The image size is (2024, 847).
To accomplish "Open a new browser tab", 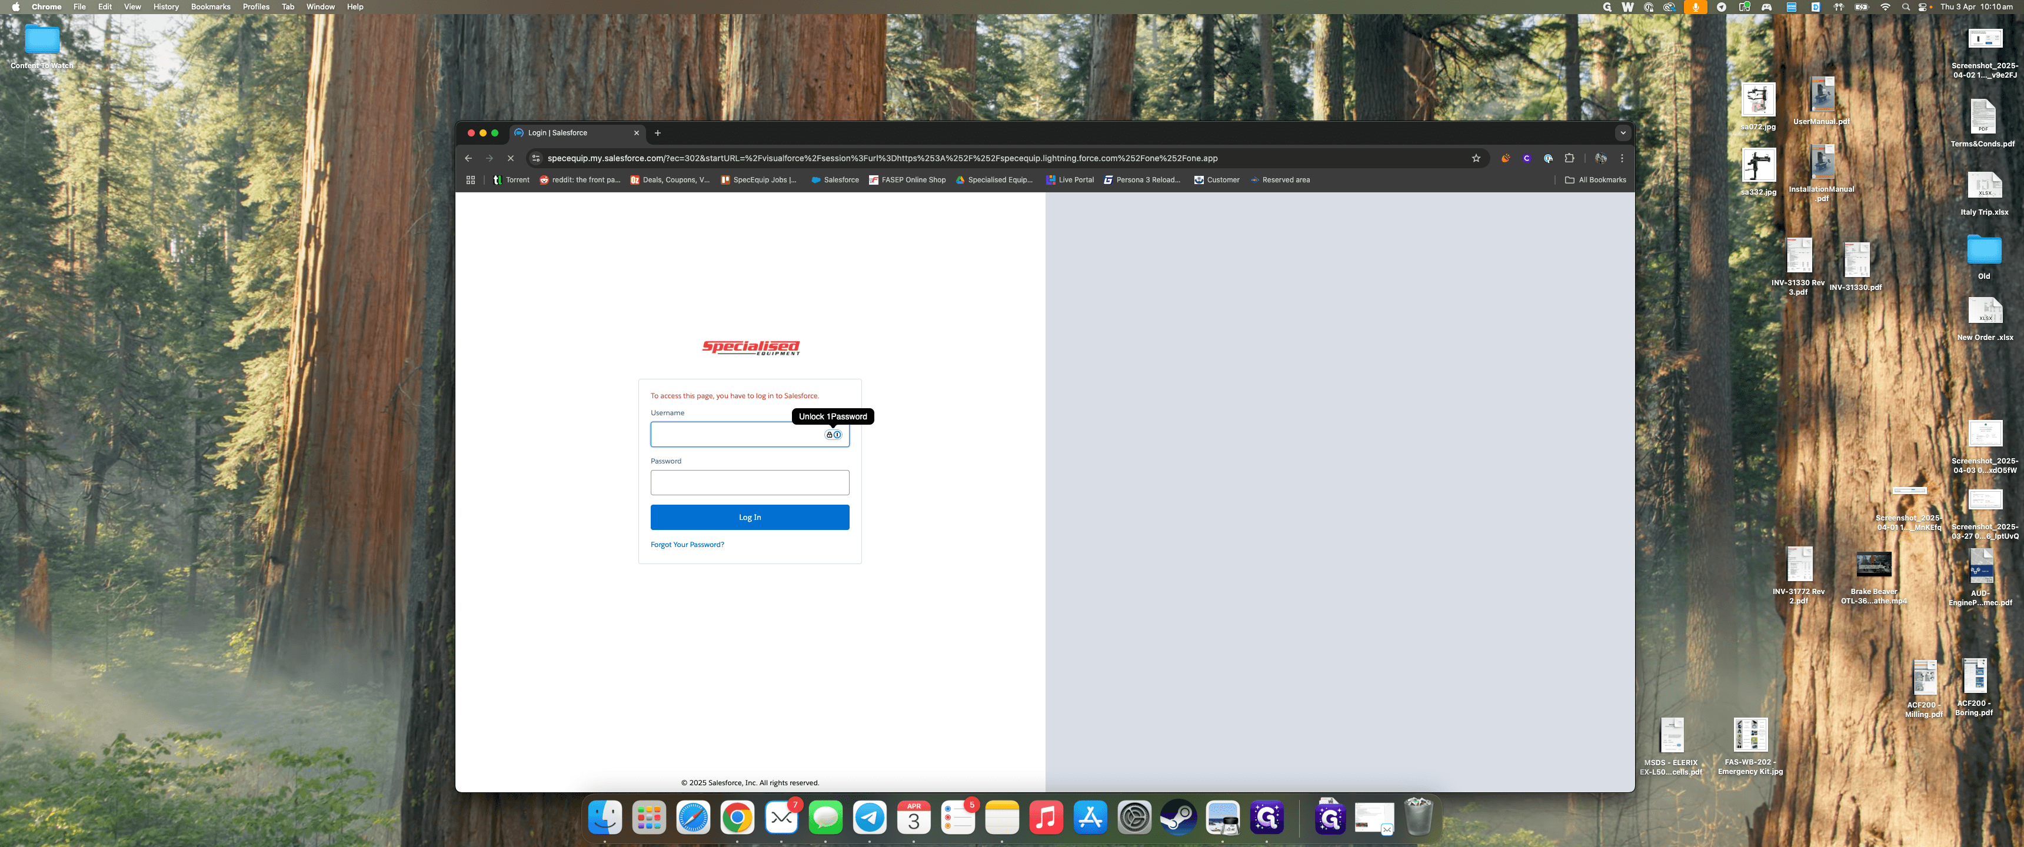I will pos(658,133).
